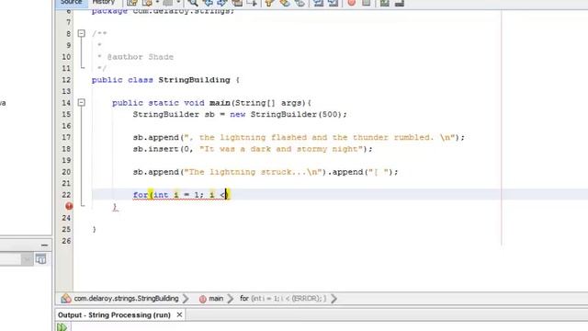Click the panel layout icon in left pane
This screenshot has height=331, width=588.
[40, 258]
